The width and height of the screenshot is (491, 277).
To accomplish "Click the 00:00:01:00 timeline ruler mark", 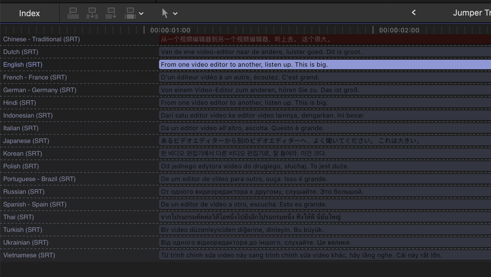I will (x=170, y=30).
